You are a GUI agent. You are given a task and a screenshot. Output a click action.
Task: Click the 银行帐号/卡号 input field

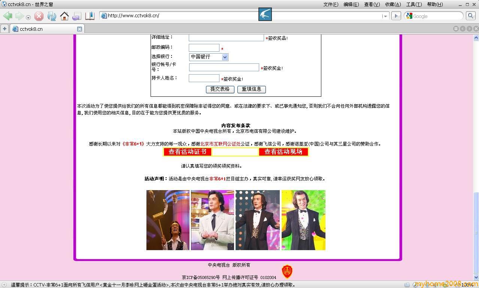coord(224,67)
